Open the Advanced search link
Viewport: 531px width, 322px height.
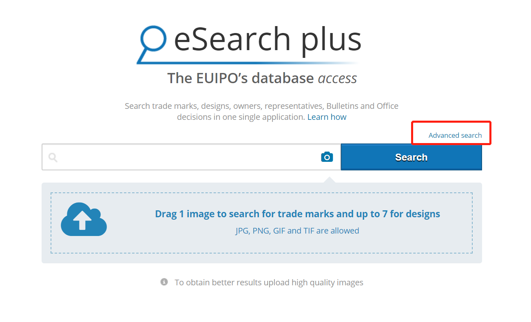point(455,135)
